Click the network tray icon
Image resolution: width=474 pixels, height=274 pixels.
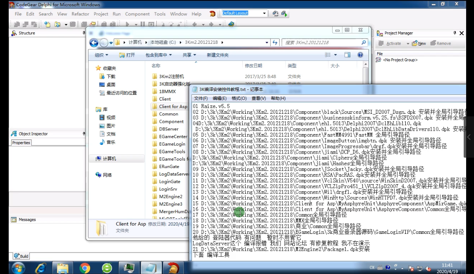click(x=419, y=268)
